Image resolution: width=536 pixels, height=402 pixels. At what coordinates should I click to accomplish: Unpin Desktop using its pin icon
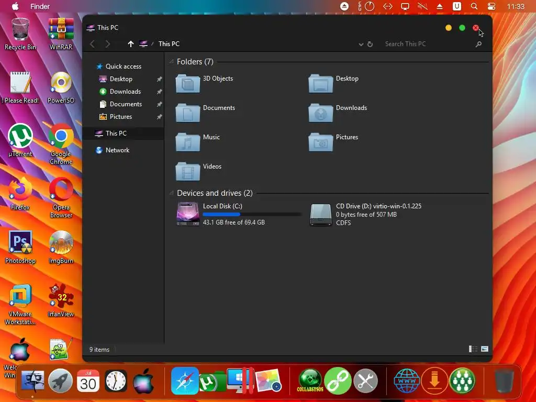tap(159, 79)
